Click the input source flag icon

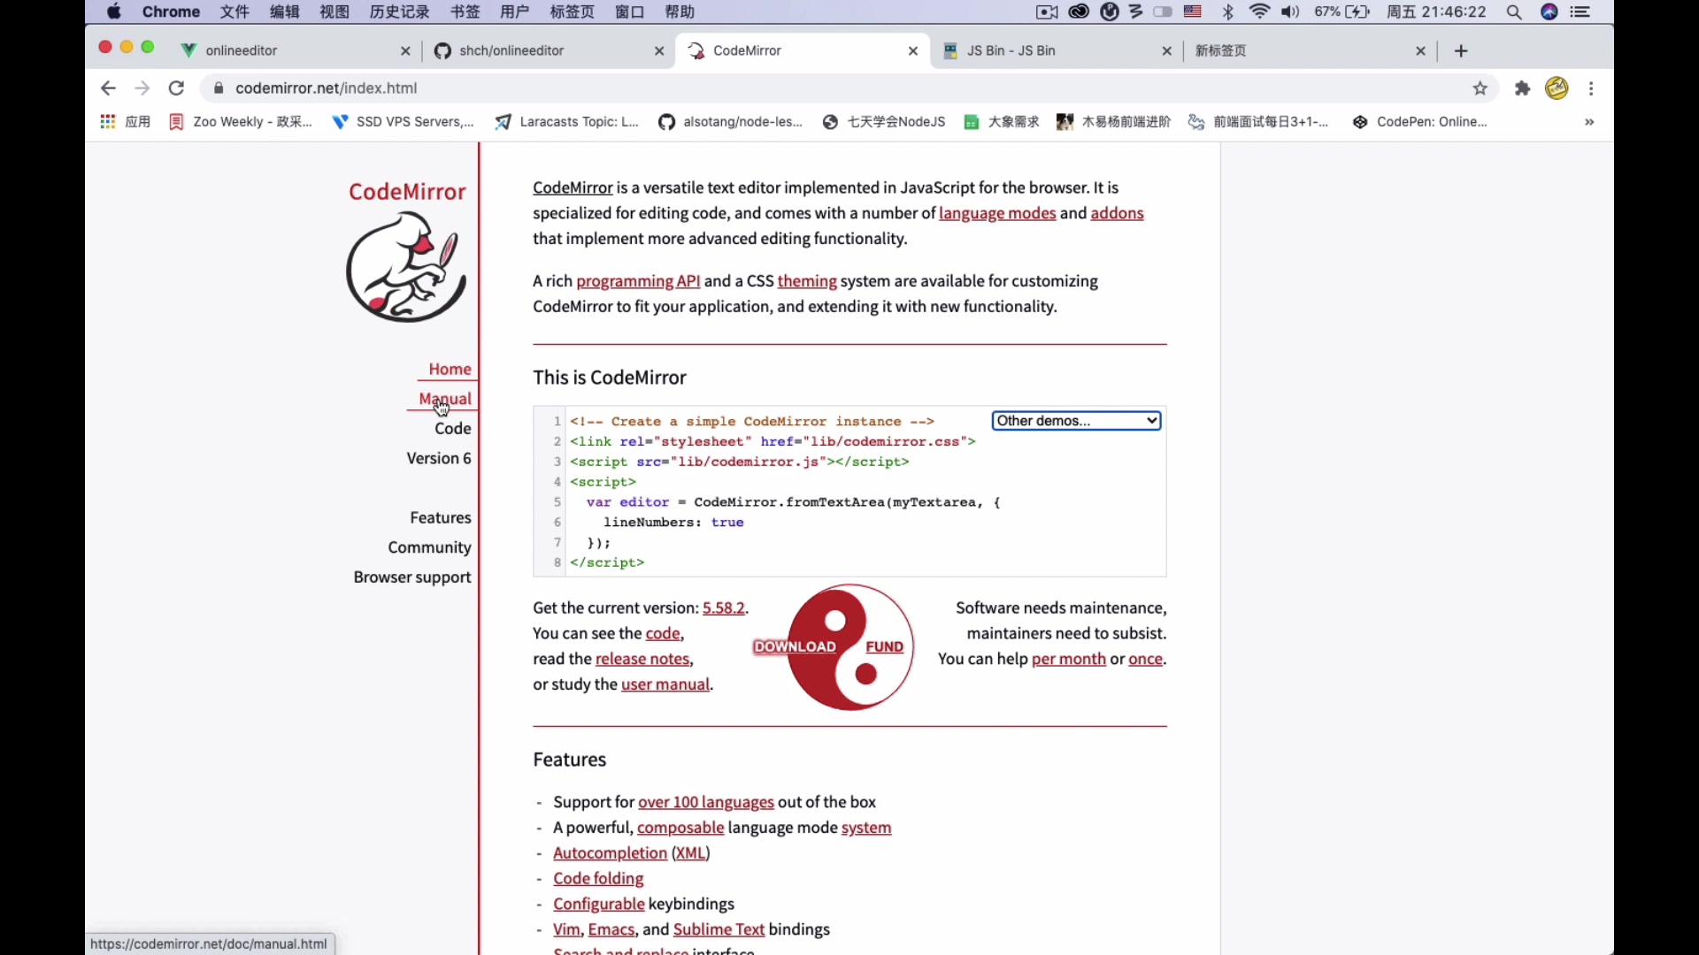(1193, 12)
